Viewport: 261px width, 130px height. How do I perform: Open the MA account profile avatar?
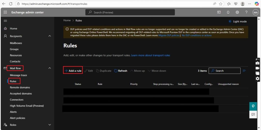[255, 12]
